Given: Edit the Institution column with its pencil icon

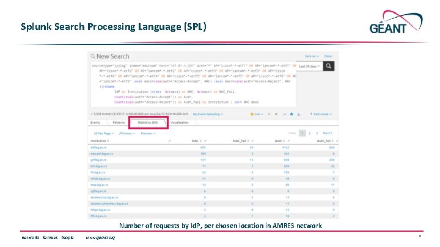Looking at the screenshot, I should click(x=169, y=141).
